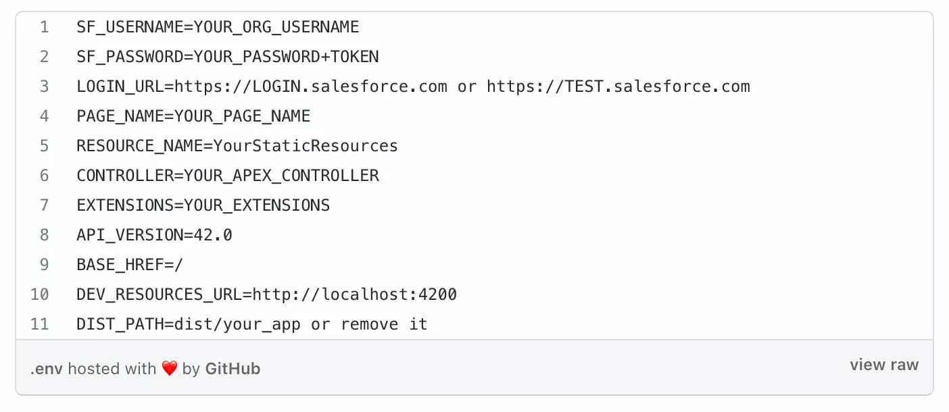Select line number 2
The width and height of the screenshot is (949, 412).
(x=44, y=57)
